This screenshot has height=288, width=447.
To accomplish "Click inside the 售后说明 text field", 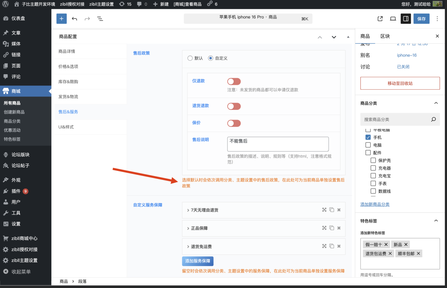I will [x=277, y=143].
